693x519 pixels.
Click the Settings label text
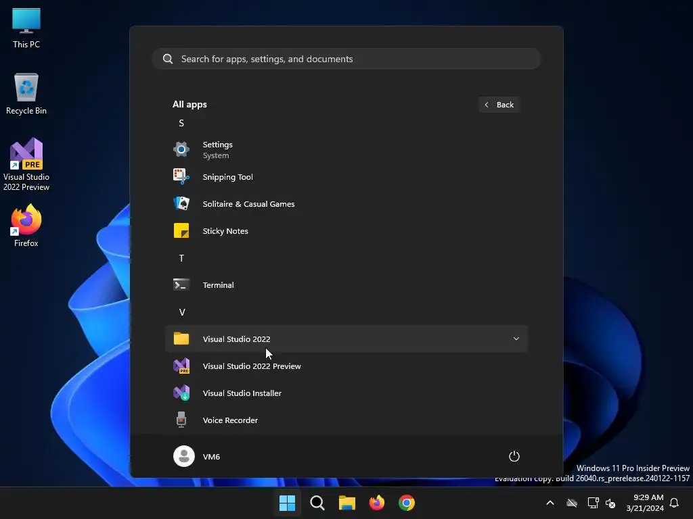(x=217, y=145)
